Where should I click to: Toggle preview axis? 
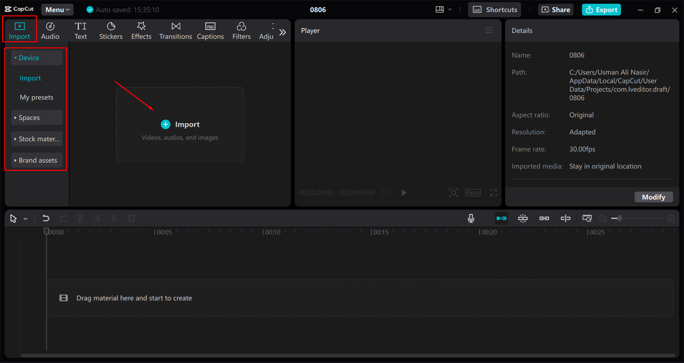[x=565, y=218]
